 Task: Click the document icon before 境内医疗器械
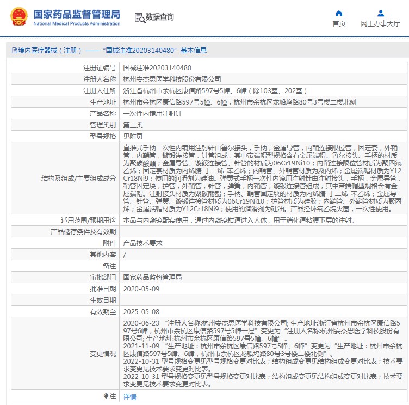pyautogui.click(x=14, y=51)
